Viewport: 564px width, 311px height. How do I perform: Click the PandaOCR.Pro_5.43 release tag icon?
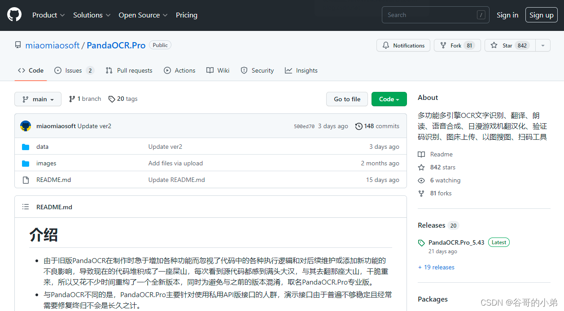421,243
